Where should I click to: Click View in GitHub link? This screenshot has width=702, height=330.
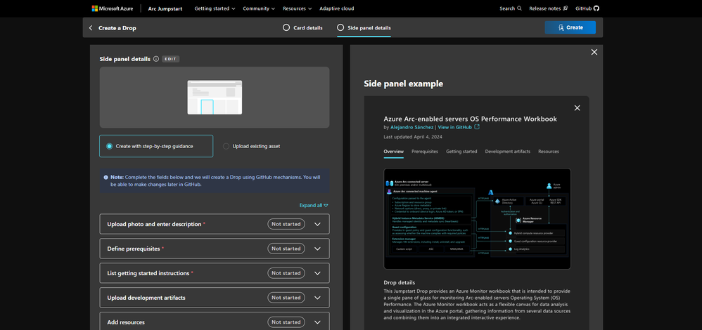point(455,127)
